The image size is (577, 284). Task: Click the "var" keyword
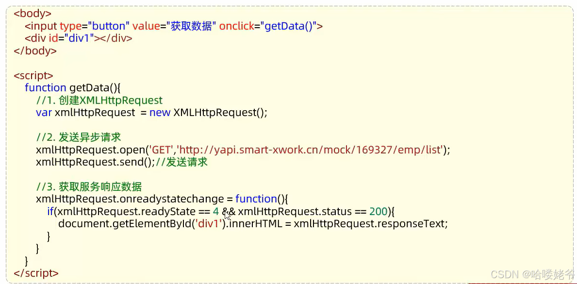[x=44, y=113]
